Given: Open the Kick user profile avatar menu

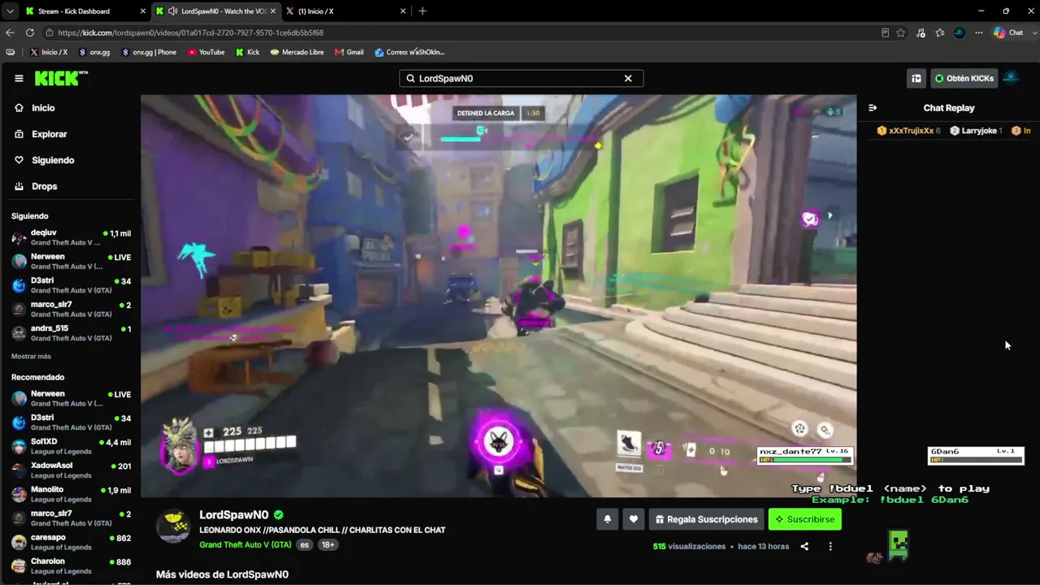Looking at the screenshot, I should pyautogui.click(x=1012, y=78).
